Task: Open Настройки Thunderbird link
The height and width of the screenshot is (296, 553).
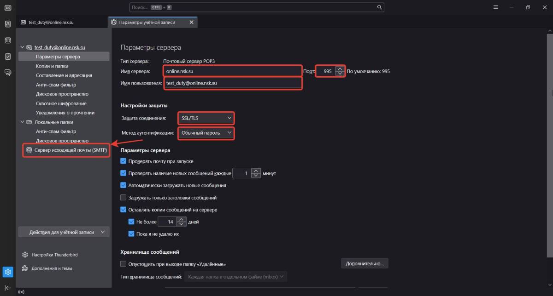Action: tap(51, 255)
